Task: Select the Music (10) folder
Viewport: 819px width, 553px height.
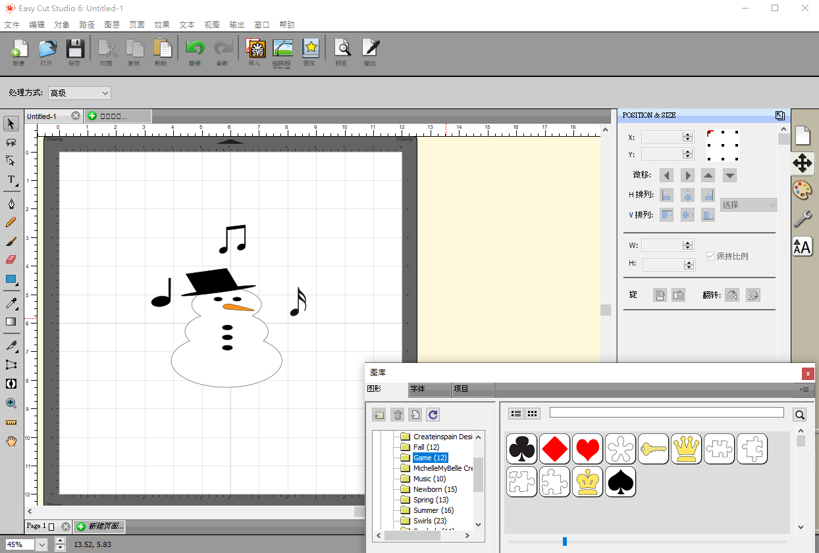Action: pyautogui.click(x=429, y=479)
